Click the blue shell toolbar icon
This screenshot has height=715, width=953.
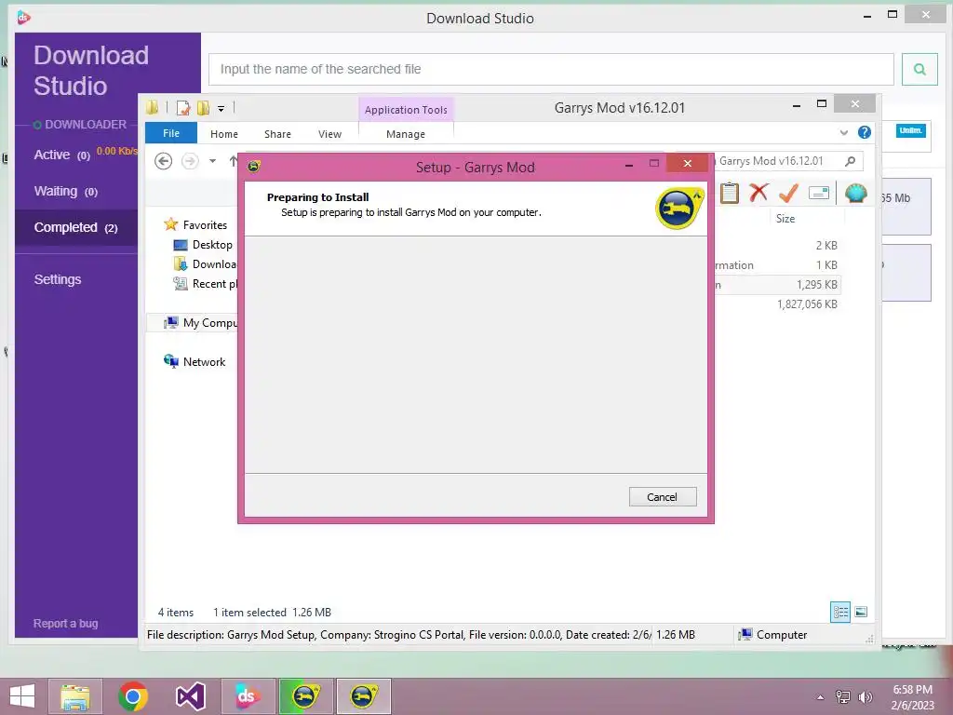click(x=856, y=193)
